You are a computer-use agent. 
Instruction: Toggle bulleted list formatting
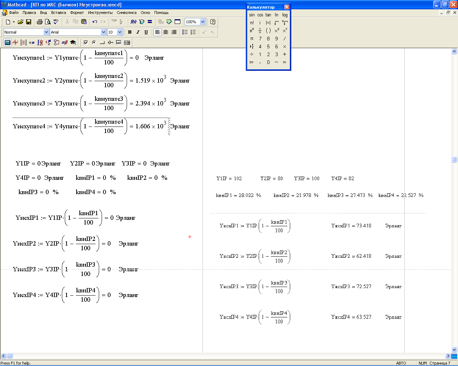point(185,32)
